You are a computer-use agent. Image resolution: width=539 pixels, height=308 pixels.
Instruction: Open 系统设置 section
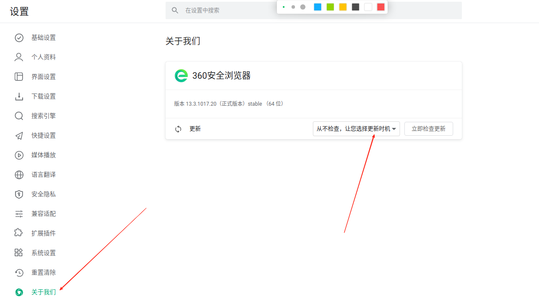click(x=44, y=253)
